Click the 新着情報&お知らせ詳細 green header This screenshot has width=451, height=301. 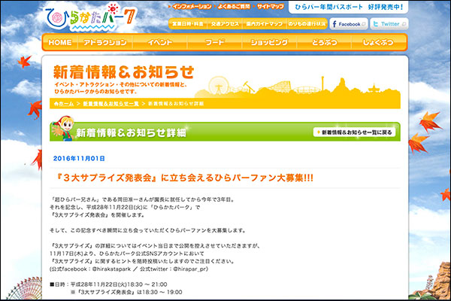[131, 132]
